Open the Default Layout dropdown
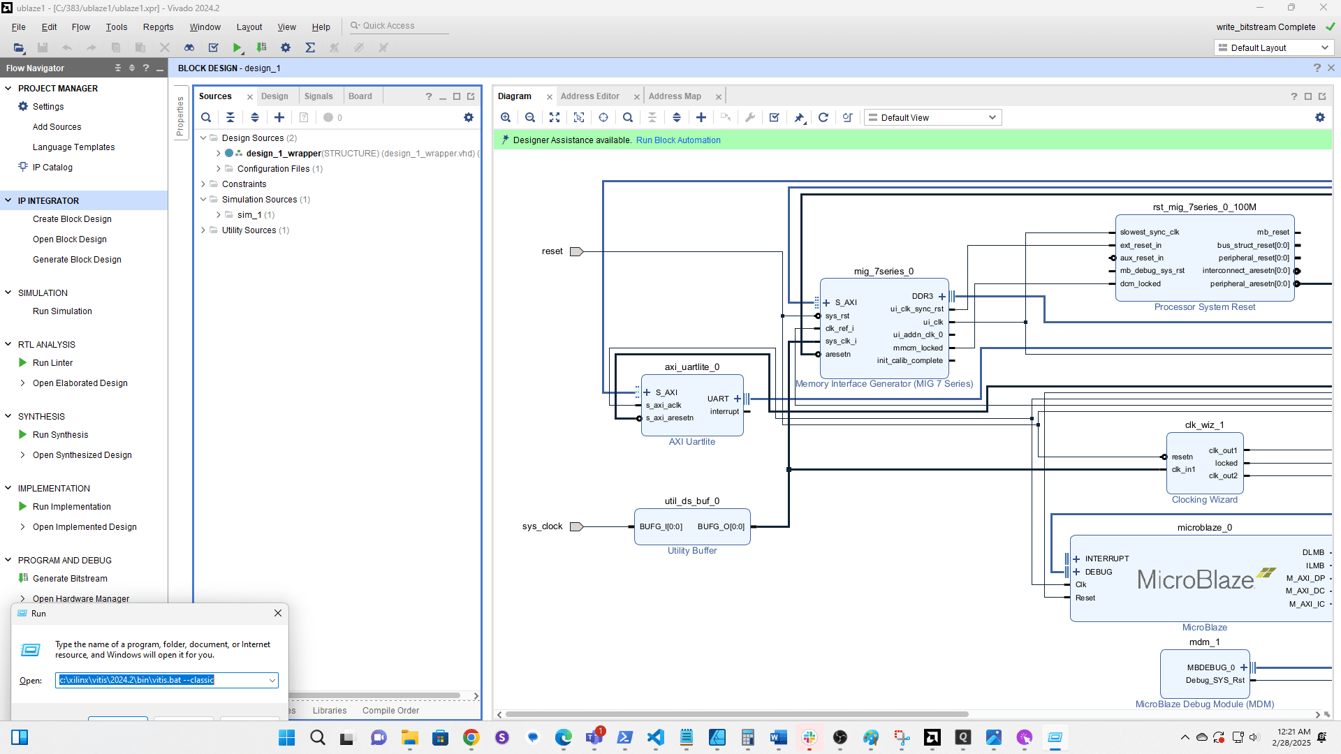 point(1273,47)
